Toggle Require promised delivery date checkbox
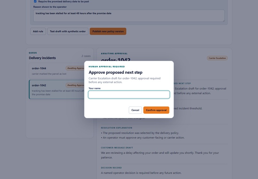258x179 pixels. coord(35,1)
